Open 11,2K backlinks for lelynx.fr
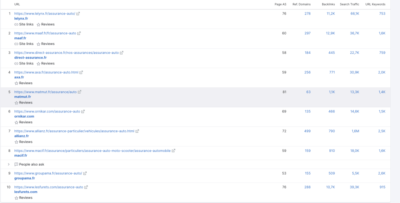400x203 pixels. click(x=330, y=14)
